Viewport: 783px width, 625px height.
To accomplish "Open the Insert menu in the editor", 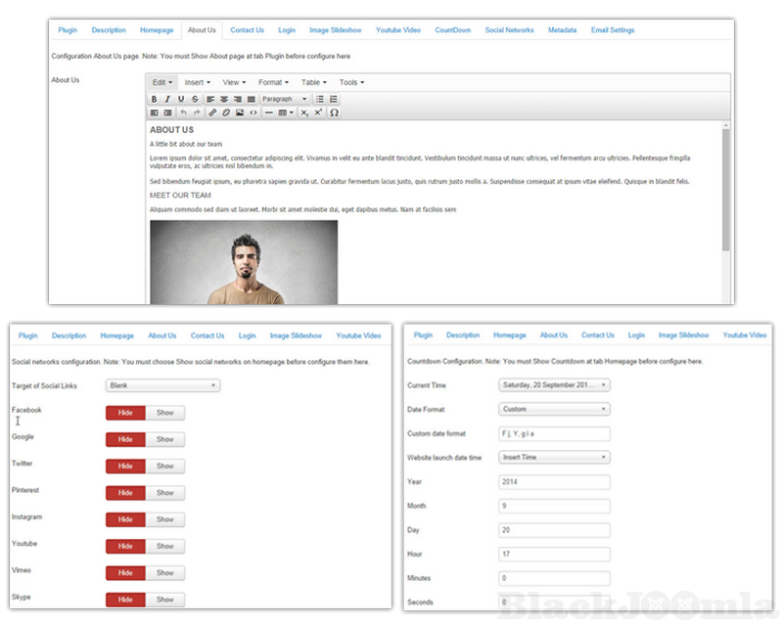I will tap(198, 83).
